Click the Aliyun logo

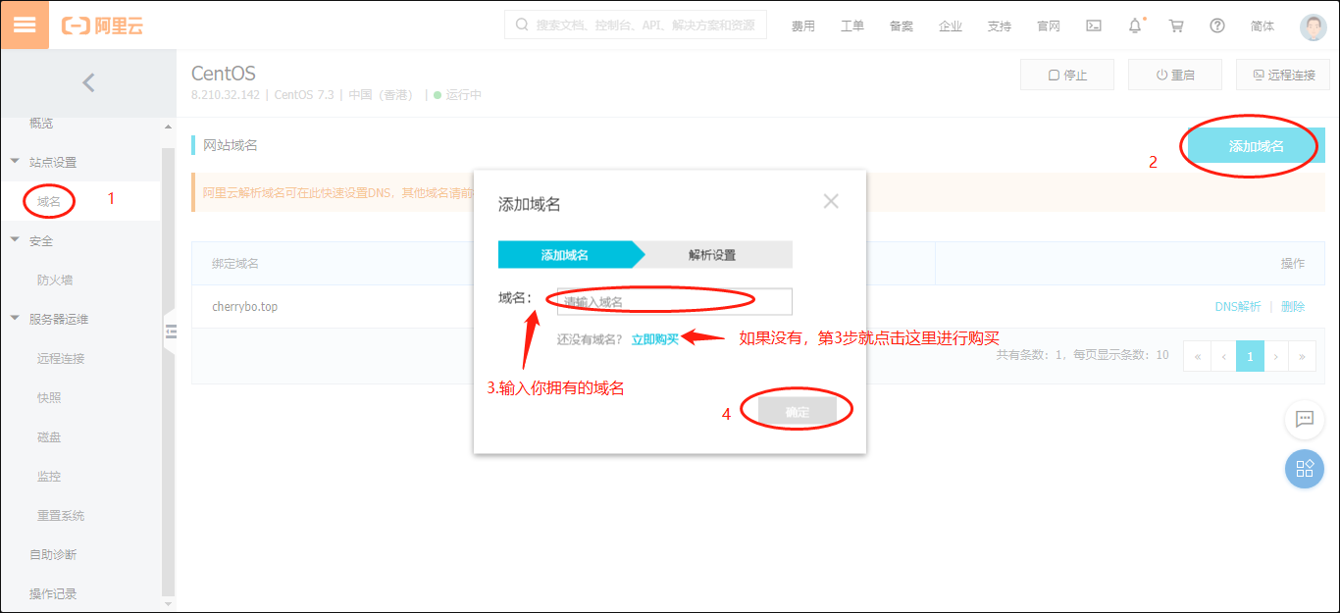[x=102, y=26]
